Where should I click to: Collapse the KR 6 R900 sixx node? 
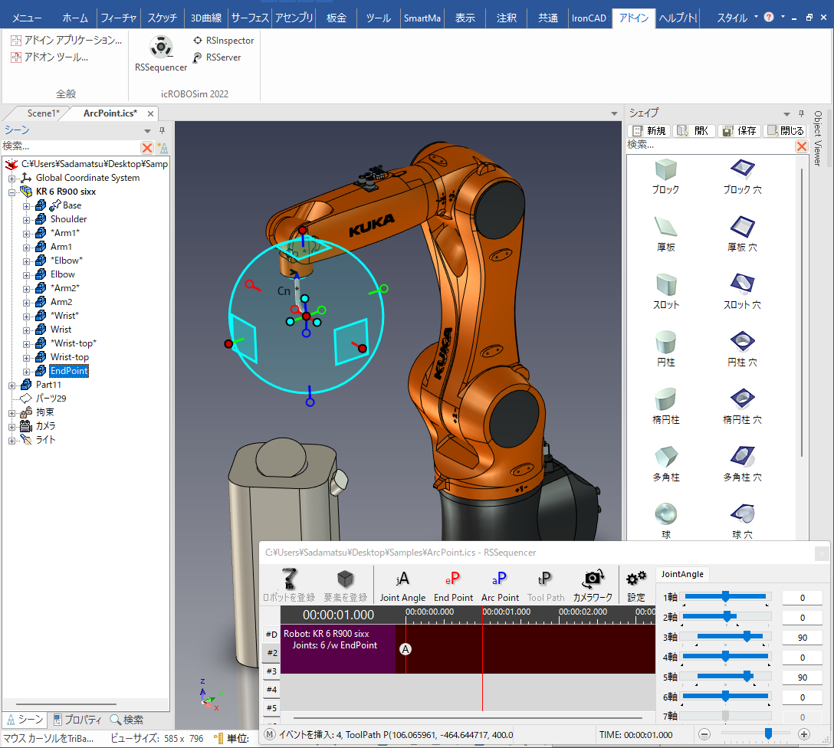[12, 192]
